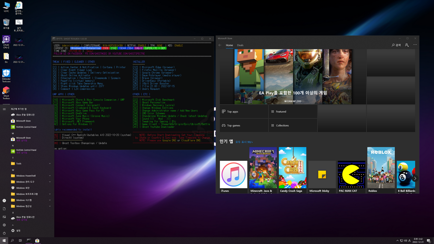Launch CPUID CPU-Z from the desktop
434x244 pixels.
pyautogui.click(x=6, y=42)
